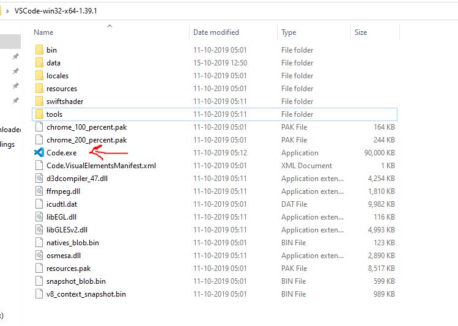Expand breadcrumb chevron before VSCode-win32-x64-1.39.1
458x326 pixels.
click(x=7, y=11)
